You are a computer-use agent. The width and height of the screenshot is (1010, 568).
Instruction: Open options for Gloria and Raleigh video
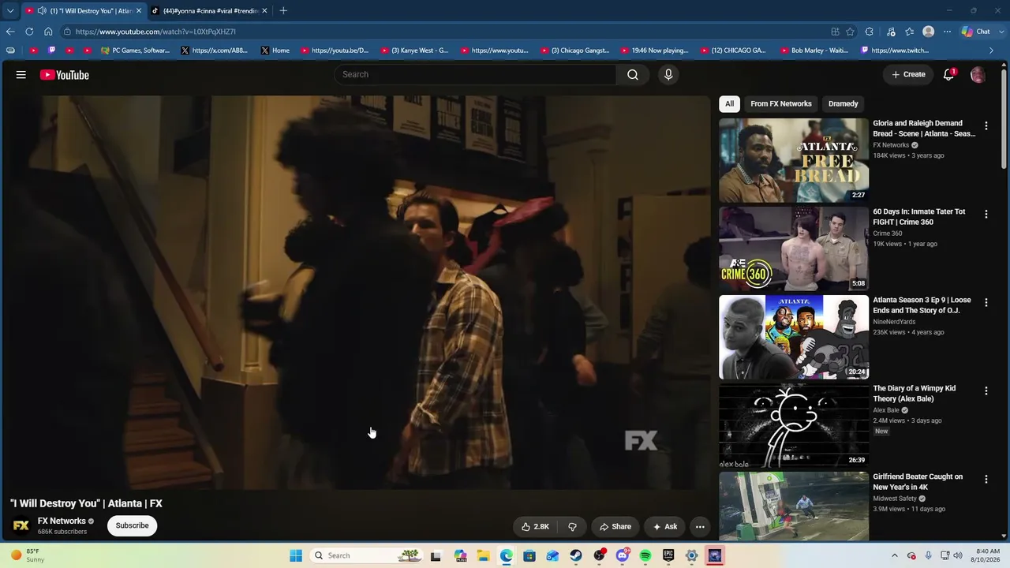[x=986, y=125]
